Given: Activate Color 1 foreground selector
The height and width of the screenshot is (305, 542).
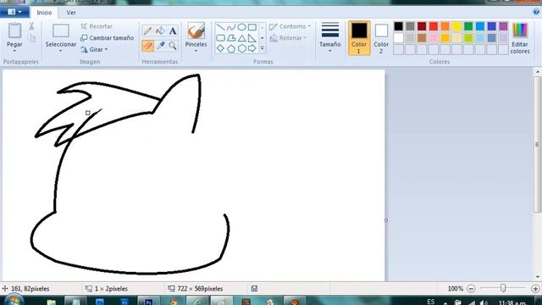Looking at the screenshot, I should pos(359,37).
